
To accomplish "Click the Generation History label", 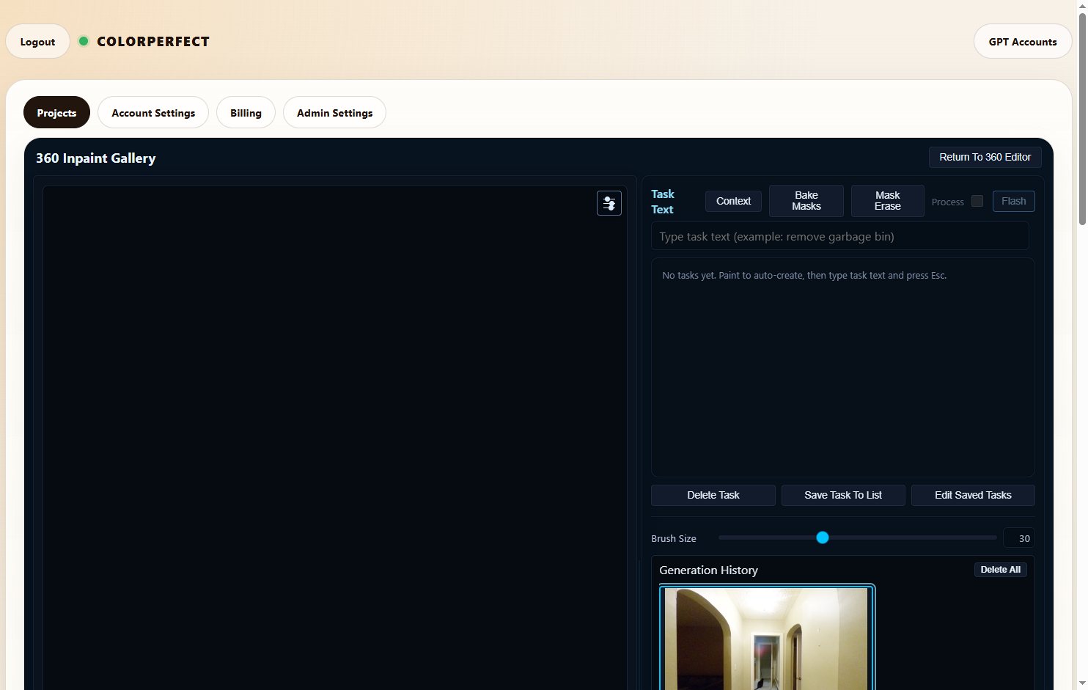I will coord(708,570).
